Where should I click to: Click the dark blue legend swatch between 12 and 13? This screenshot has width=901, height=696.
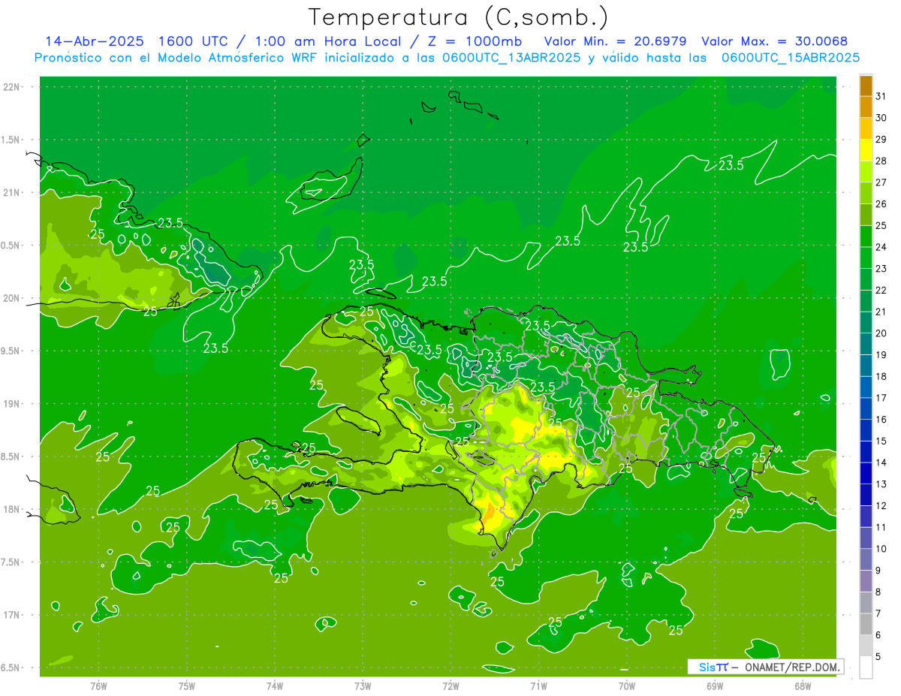point(866,495)
